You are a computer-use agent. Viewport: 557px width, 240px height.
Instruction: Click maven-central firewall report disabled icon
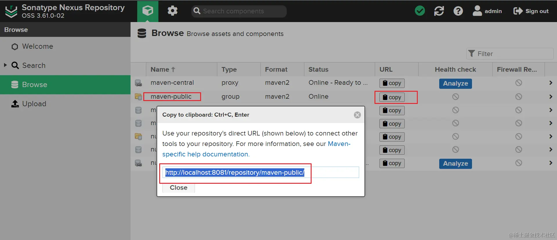(x=519, y=83)
